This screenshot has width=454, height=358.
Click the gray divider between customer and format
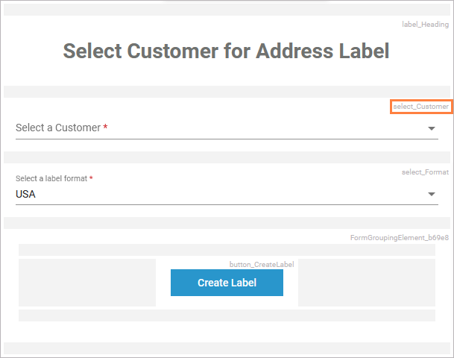click(x=227, y=157)
